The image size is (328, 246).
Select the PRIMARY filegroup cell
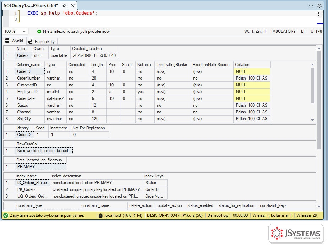coord(40,167)
